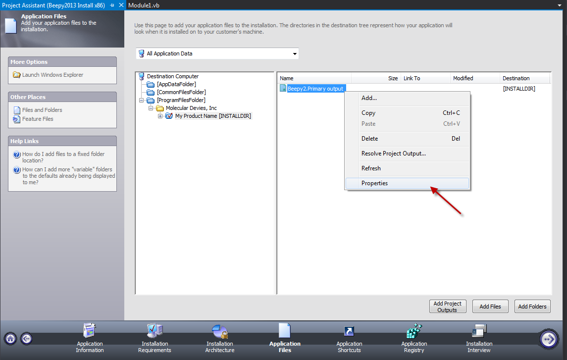Click the Add Folders button
567x360 pixels.
[532, 306]
